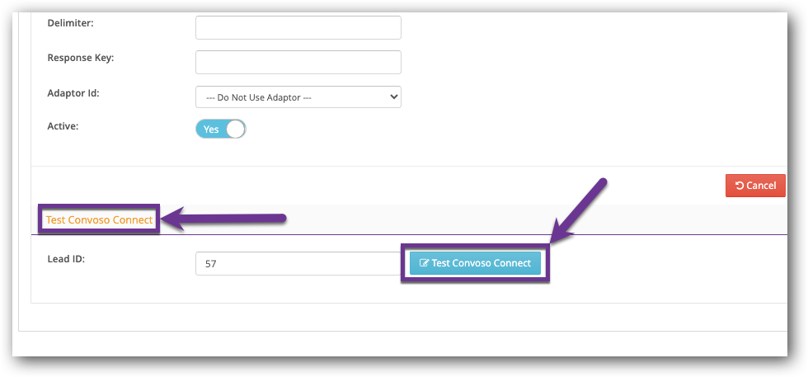Click the orange Test Convoso Connect heading
This screenshot has height=377, width=808.
[100, 219]
